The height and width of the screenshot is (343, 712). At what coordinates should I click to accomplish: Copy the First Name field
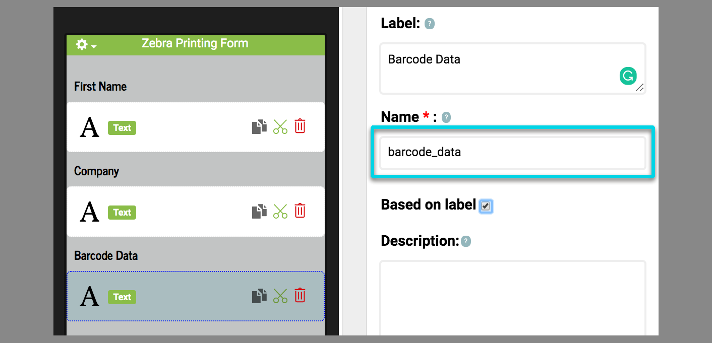259,127
